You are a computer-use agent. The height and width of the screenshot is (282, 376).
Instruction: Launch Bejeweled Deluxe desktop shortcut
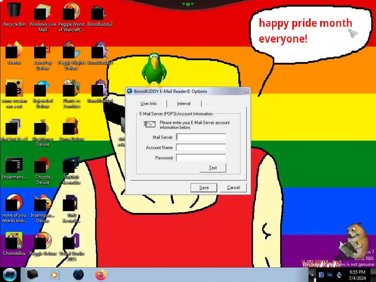[43, 94]
